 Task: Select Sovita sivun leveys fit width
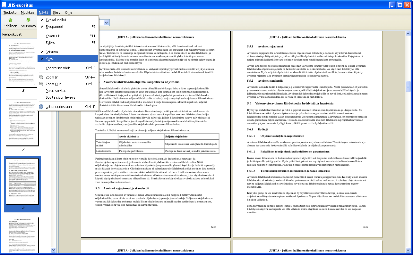(x=68, y=97)
